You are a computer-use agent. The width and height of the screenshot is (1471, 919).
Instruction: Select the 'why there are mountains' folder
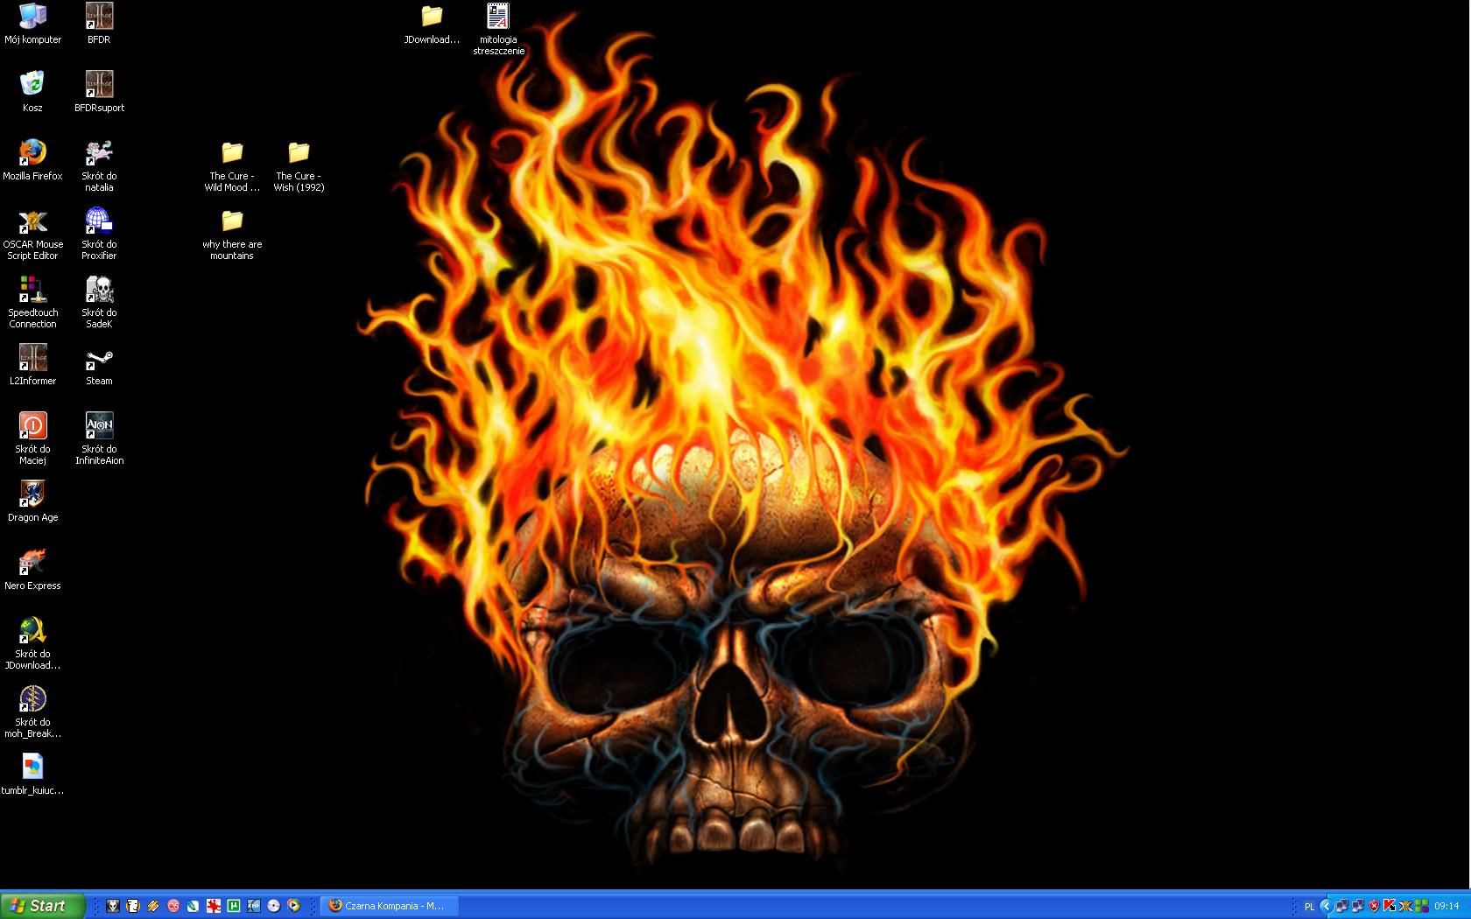coord(232,221)
